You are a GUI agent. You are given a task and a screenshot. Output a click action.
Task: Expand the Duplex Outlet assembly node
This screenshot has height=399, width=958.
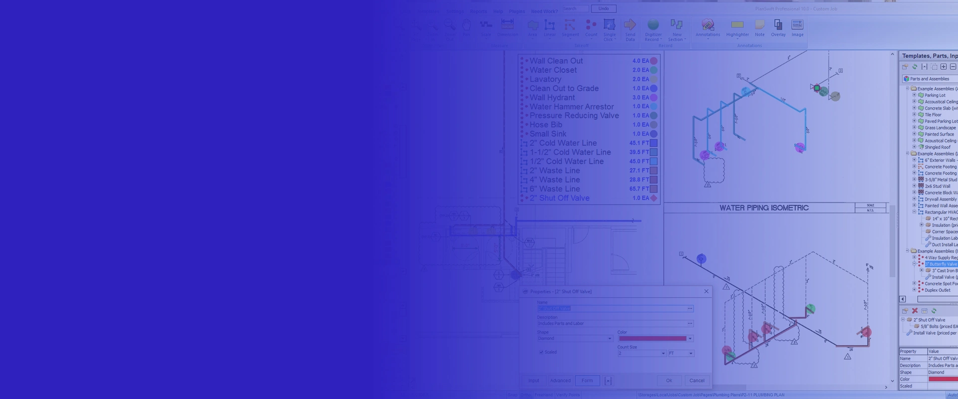point(914,290)
